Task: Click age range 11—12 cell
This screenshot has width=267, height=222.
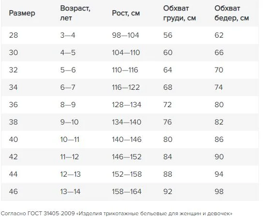Action: point(70,157)
